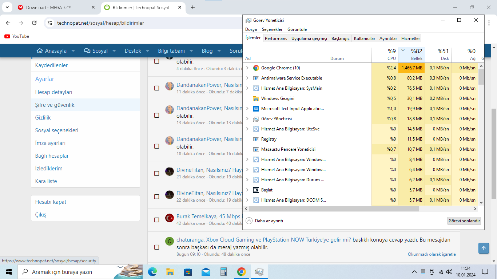Open the Windows notification center icon
This screenshot has width=497, height=279.
click(x=485, y=272)
